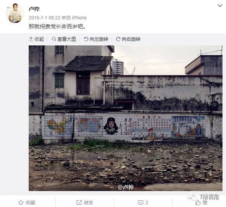The width and height of the screenshot is (226, 207).
Task: Open the post timestamp 2016-7-1 09:22
Action: (45, 18)
